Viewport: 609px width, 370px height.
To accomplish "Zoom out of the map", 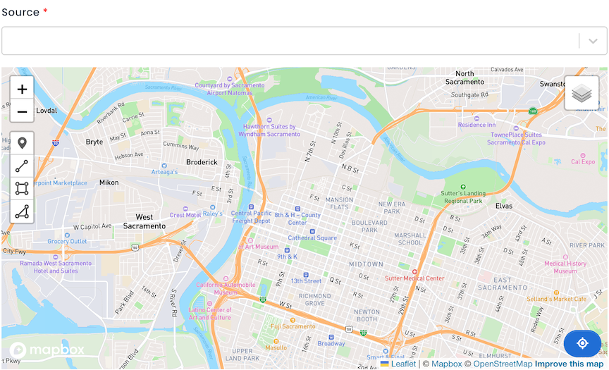I will (x=22, y=112).
